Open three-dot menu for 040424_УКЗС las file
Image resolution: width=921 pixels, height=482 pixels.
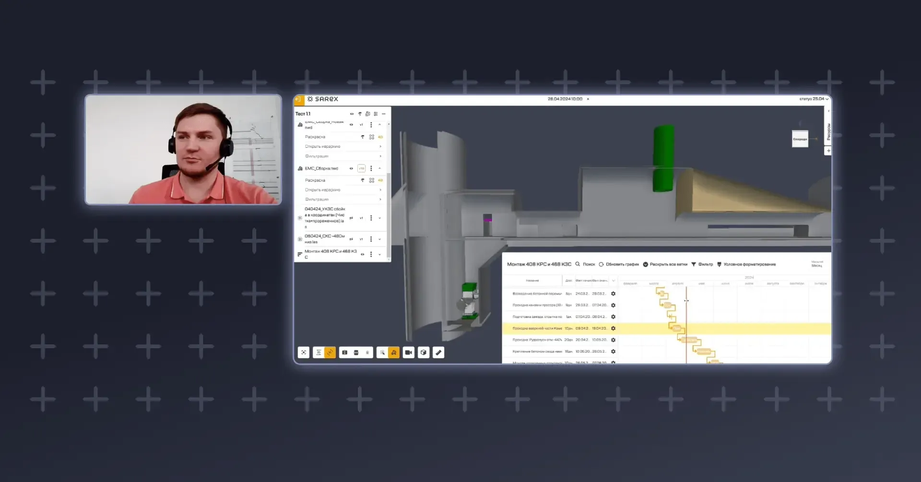click(371, 218)
